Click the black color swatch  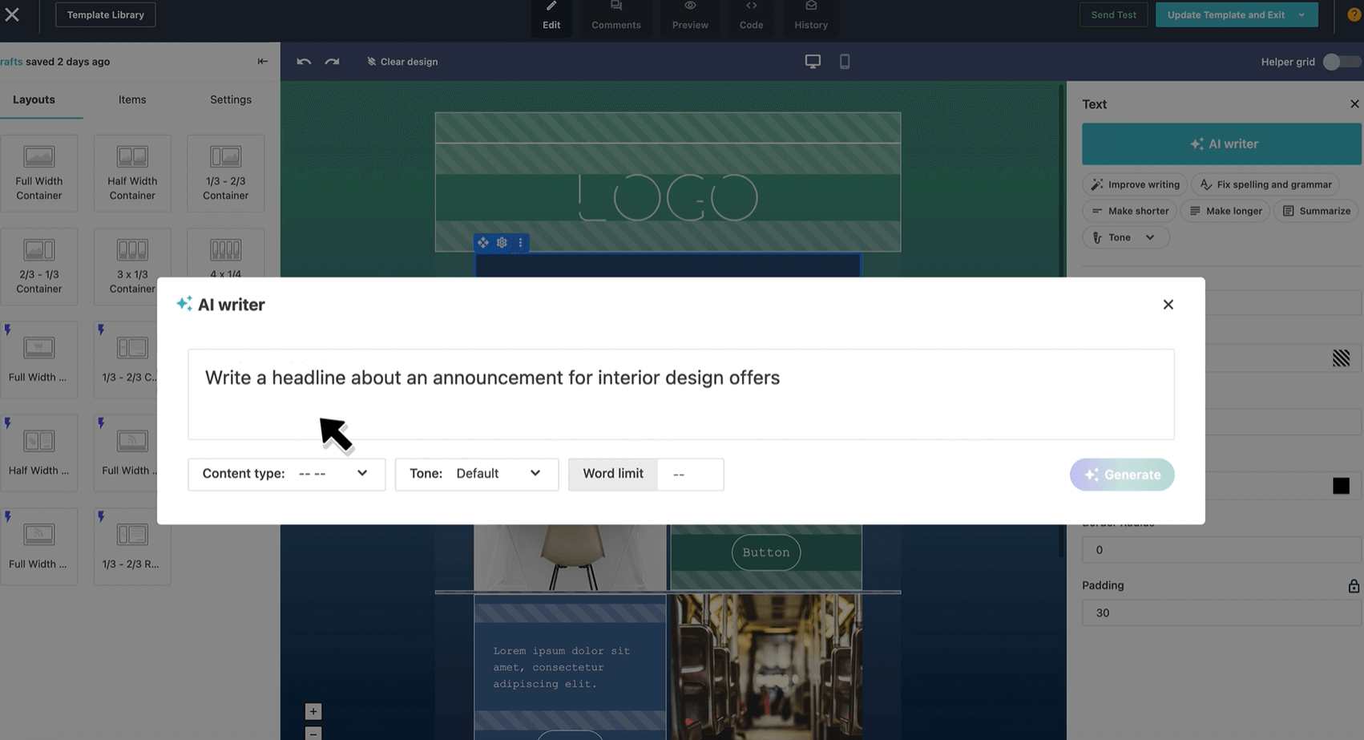1341,486
